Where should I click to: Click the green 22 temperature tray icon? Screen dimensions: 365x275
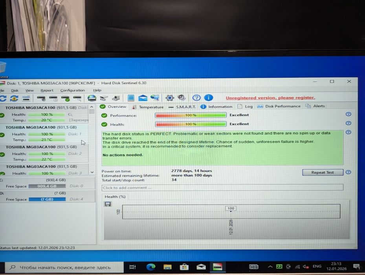279,266
